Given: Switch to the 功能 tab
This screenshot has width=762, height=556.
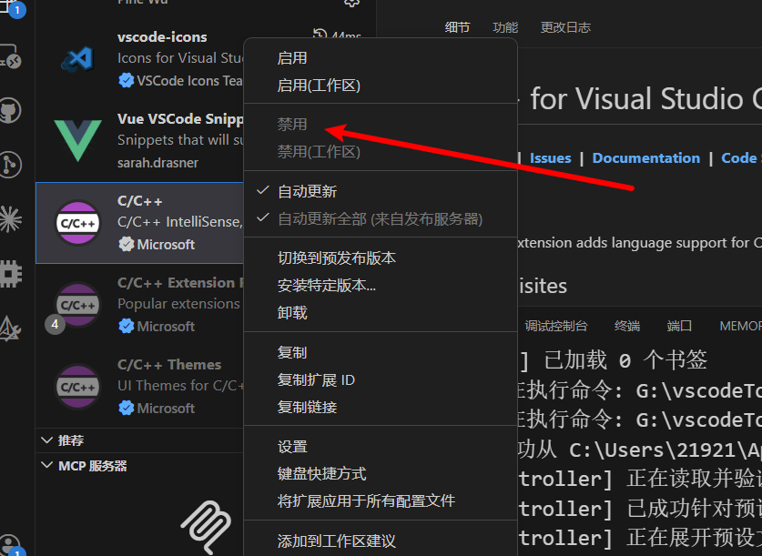Looking at the screenshot, I should point(505,27).
